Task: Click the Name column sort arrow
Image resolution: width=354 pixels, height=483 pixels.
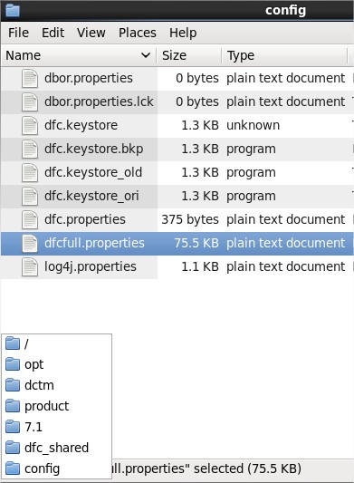Action: [x=145, y=55]
